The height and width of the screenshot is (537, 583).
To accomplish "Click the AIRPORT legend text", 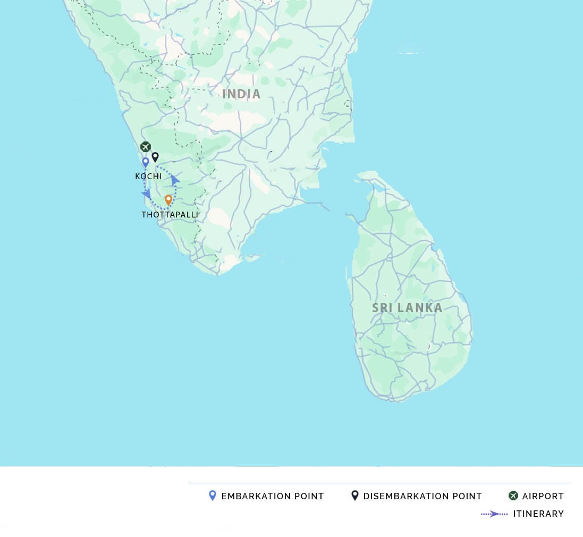I will click(543, 496).
